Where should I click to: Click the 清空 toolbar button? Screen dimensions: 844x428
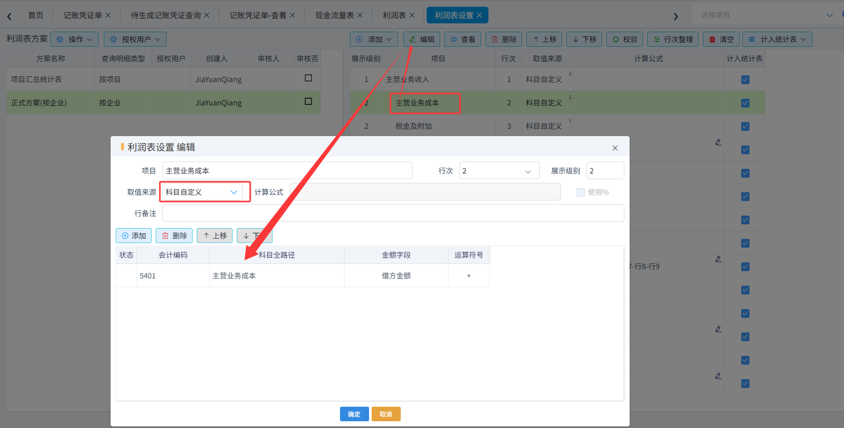coord(722,39)
